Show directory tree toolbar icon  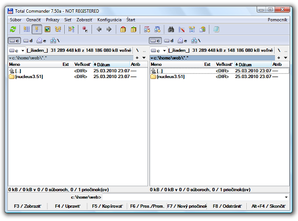58,29
